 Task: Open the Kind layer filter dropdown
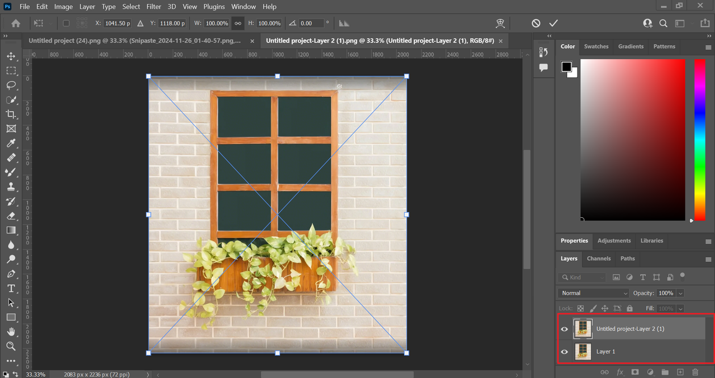(x=583, y=277)
